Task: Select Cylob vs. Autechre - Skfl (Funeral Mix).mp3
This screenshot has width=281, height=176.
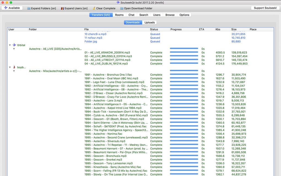Action: tap(116, 115)
